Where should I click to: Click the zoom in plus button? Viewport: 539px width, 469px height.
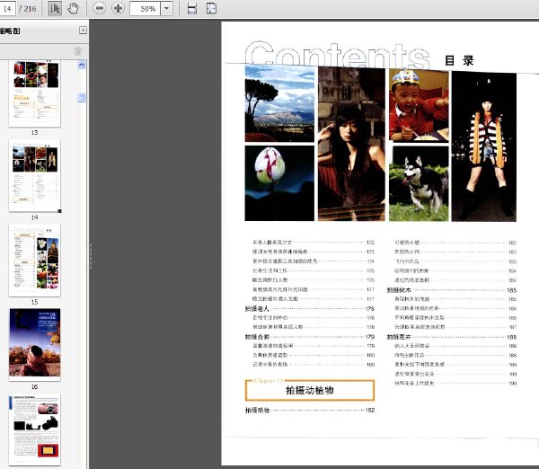(118, 8)
